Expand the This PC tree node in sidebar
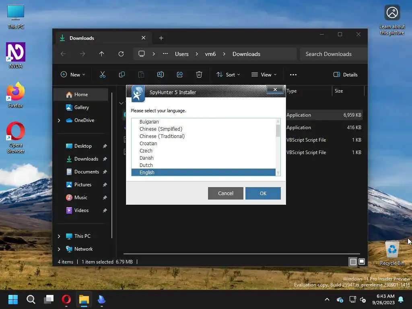 59,236
